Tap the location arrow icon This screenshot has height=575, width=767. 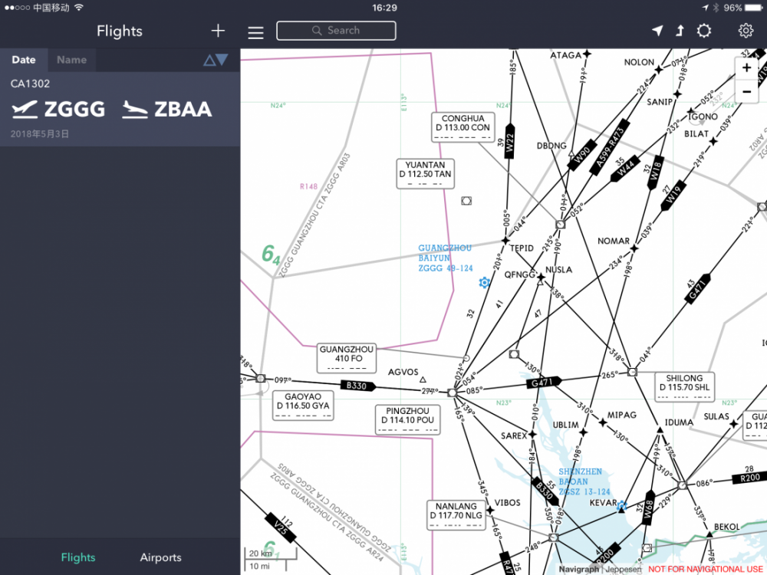[657, 31]
